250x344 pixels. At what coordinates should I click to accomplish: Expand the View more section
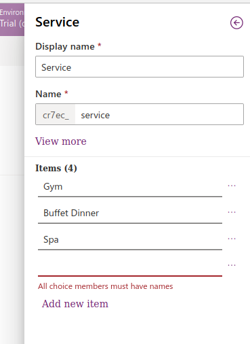click(x=61, y=141)
